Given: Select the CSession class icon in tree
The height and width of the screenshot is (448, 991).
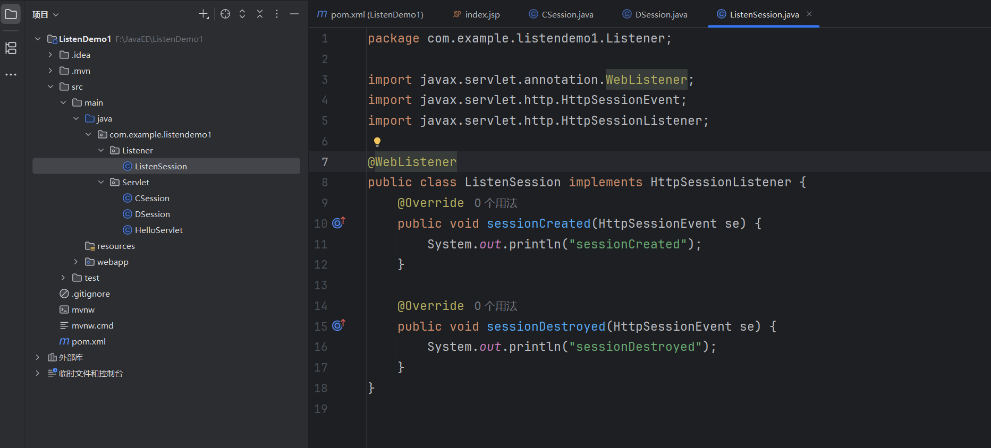Looking at the screenshot, I should coord(128,198).
